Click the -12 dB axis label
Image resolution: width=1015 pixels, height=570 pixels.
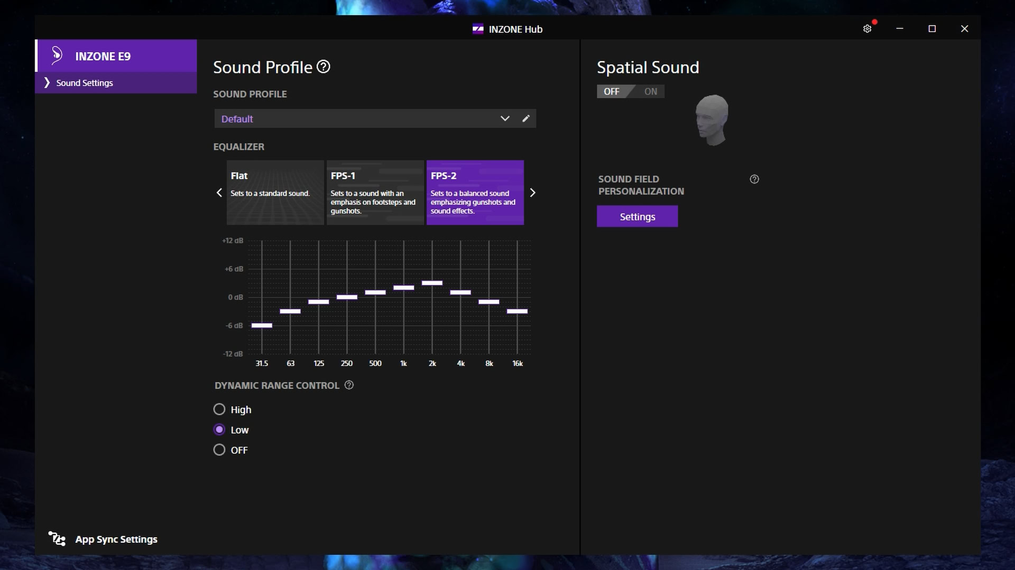click(233, 354)
